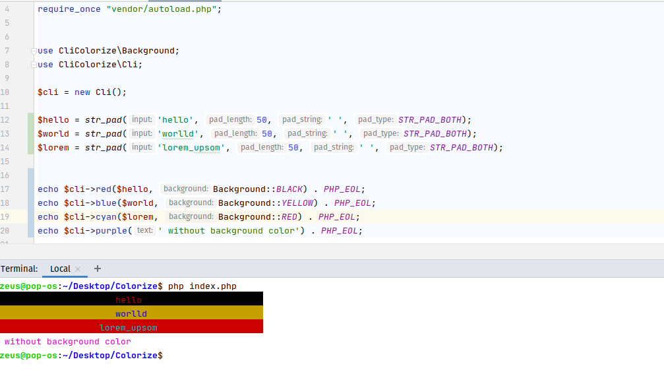
Task: Click STR_PAD_BOTH constant on line 13
Action: pos(435,133)
